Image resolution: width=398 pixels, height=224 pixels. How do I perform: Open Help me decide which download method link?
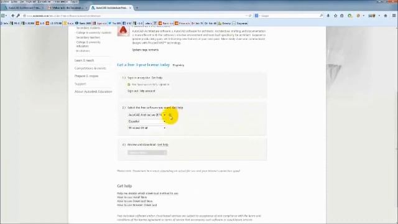[147, 194]
